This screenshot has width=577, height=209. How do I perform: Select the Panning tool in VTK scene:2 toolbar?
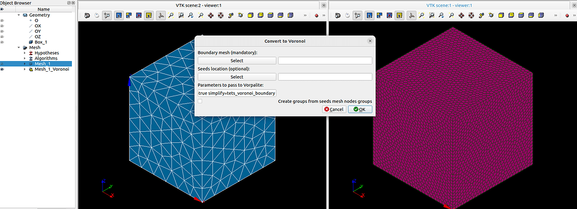(x=211, y=16)
